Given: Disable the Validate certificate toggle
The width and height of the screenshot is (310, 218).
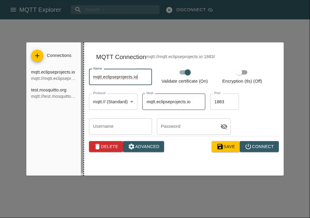Looking at the screenshot, I should (187, 72).
